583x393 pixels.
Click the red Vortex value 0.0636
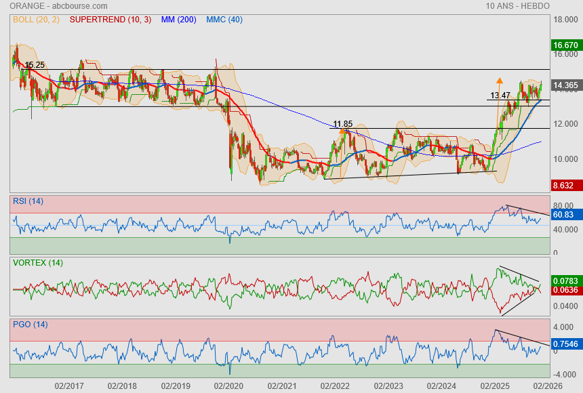565,291
